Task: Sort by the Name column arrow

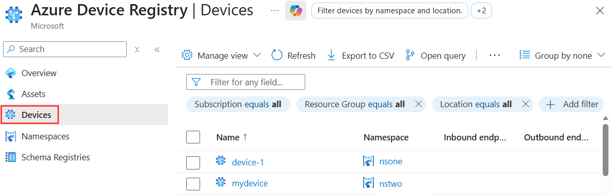Action: [245, 137]
